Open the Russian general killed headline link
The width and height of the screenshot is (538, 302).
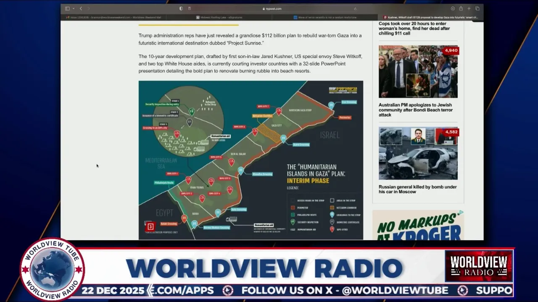click(x=417, y=189)
